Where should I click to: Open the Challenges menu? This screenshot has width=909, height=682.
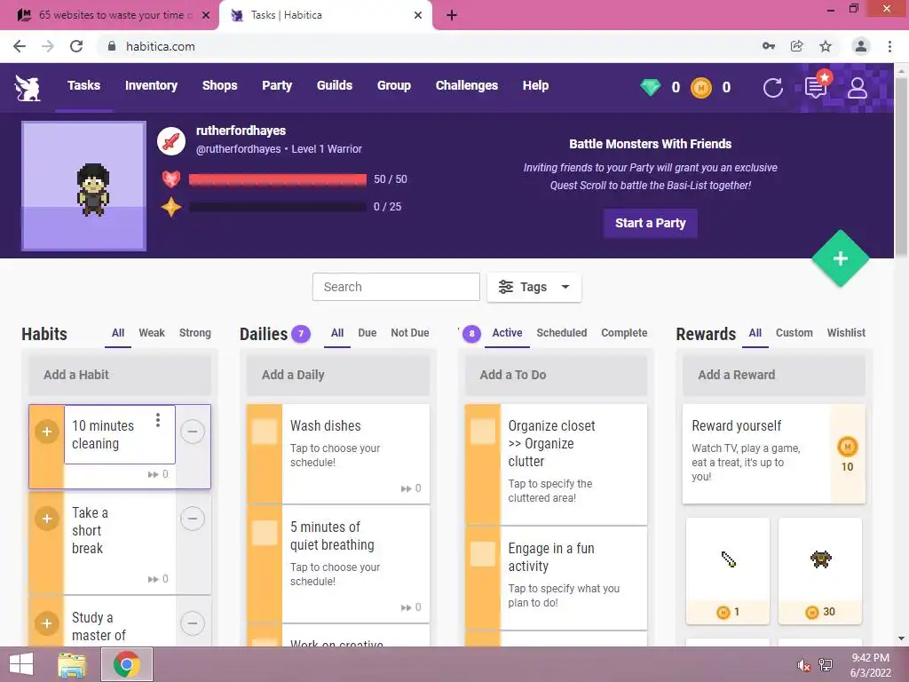pos(467,86)
